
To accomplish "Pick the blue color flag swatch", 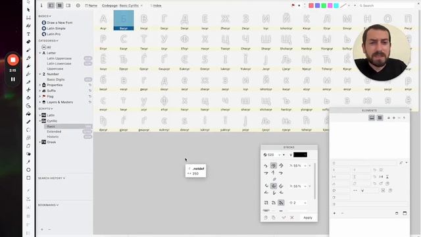I will point(317,5).
